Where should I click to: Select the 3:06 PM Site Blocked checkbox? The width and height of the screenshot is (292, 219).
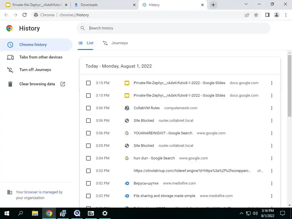88,121
